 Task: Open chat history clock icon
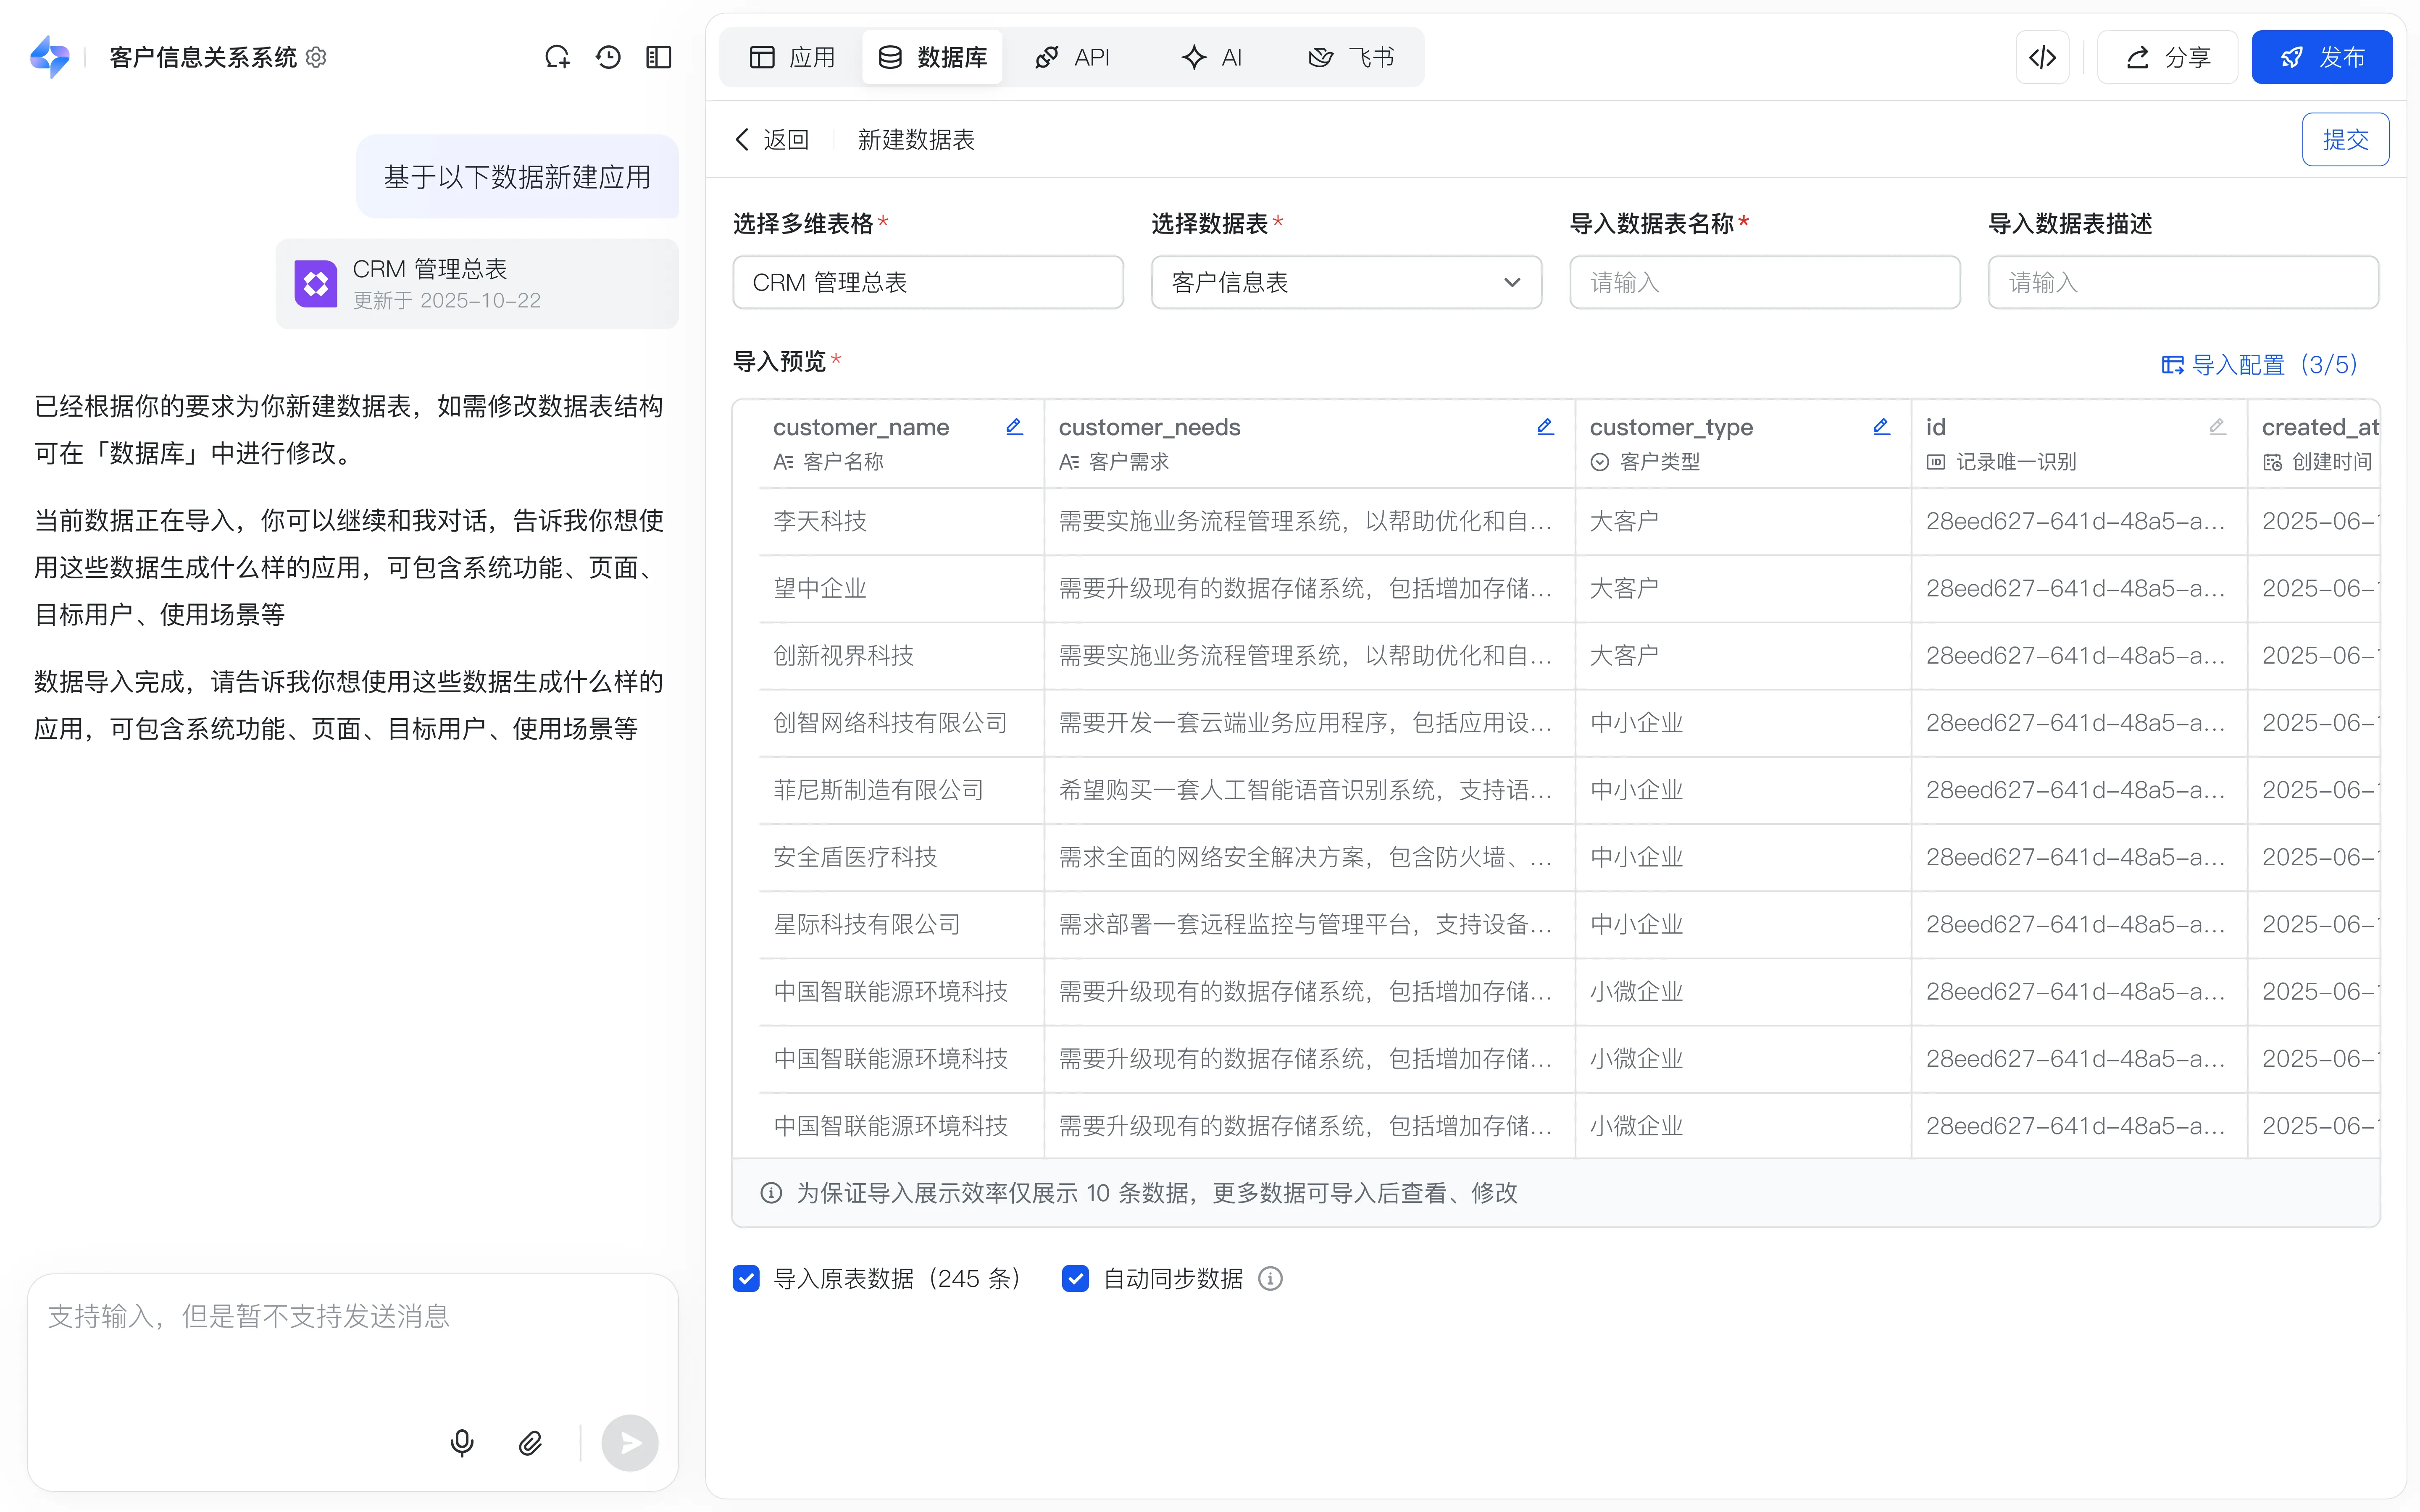(608, 57)
